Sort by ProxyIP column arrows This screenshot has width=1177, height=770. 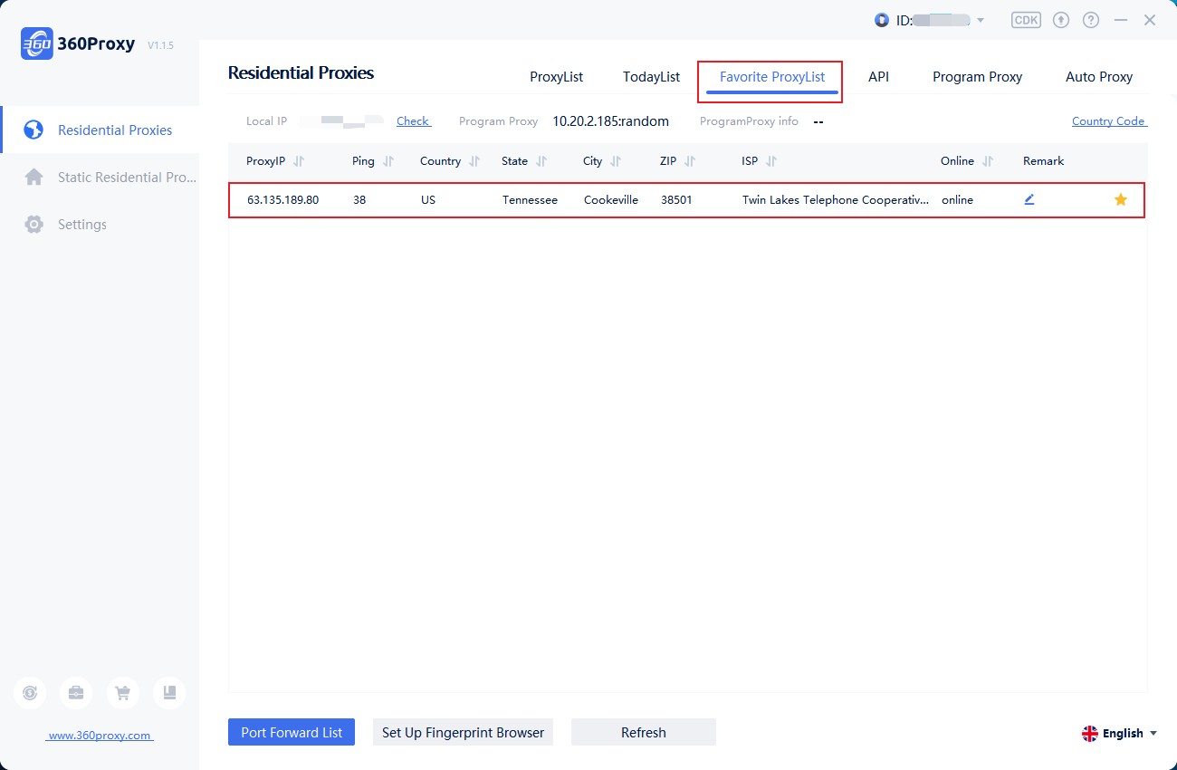coord(299,161)
